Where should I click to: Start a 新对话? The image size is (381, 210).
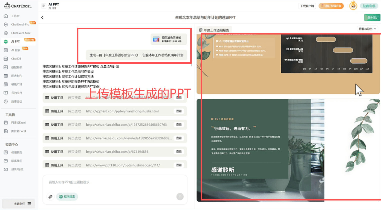pos(372,17)
